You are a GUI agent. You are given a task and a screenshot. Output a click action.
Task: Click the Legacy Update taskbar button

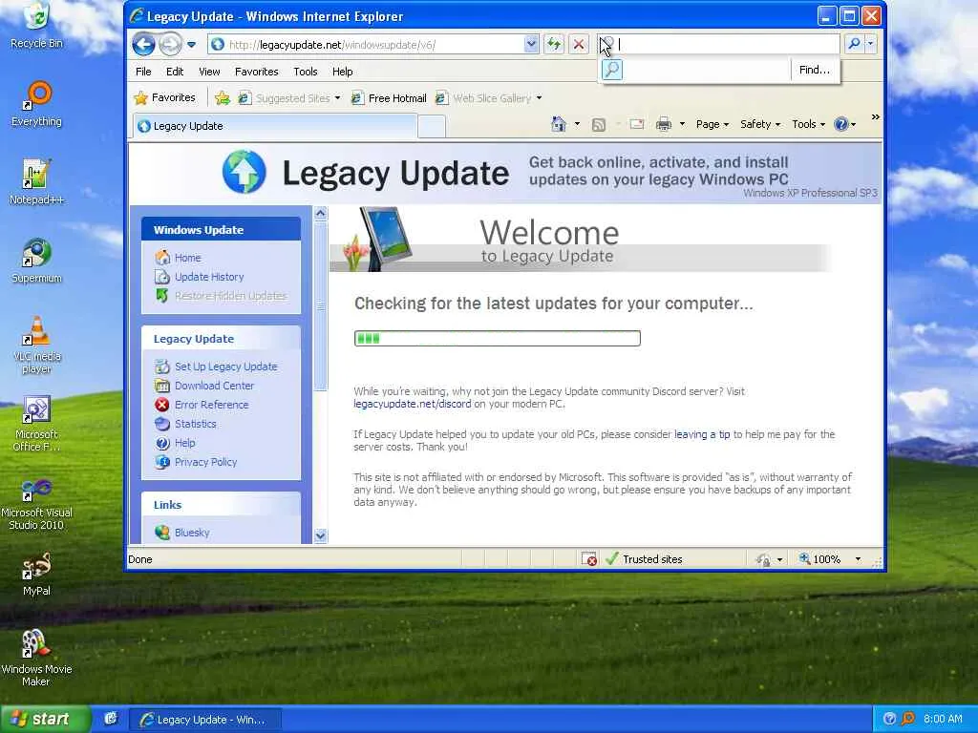[205, 720]
